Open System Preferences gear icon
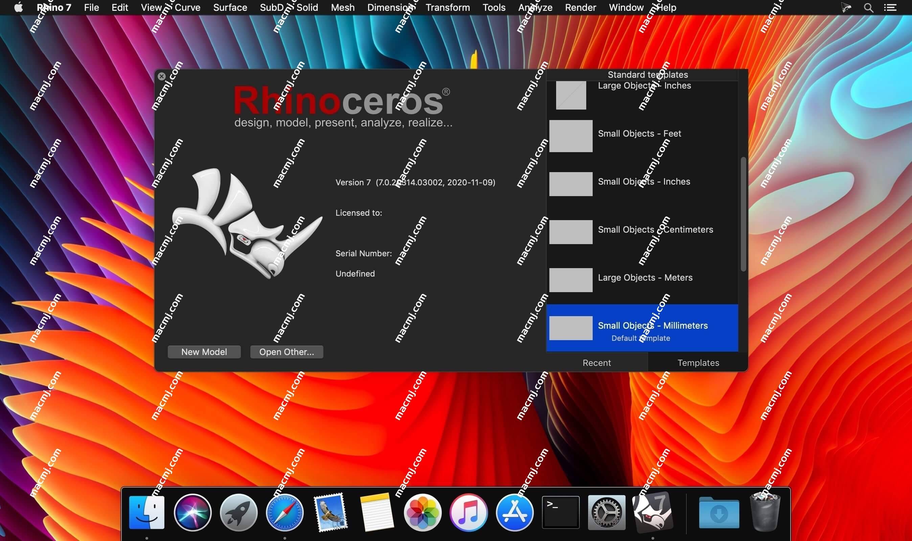Screen dimensions: 912x541 coord(606,511)
